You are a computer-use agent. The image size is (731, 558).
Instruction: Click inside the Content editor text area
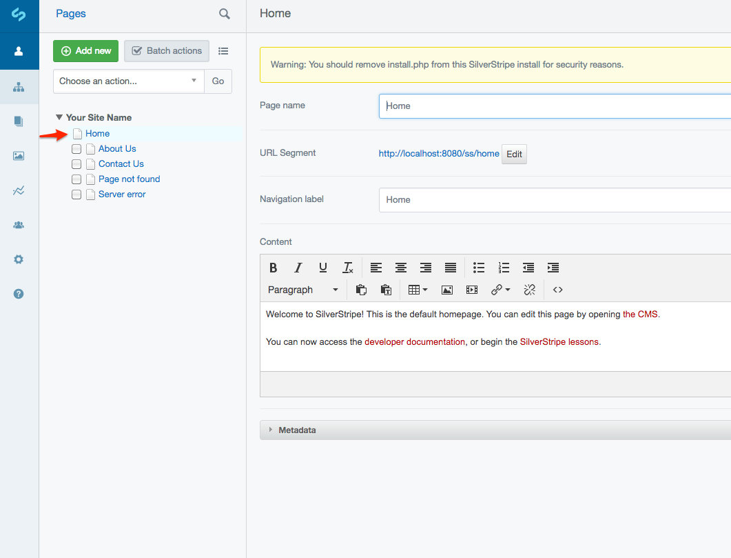[495, 337]
